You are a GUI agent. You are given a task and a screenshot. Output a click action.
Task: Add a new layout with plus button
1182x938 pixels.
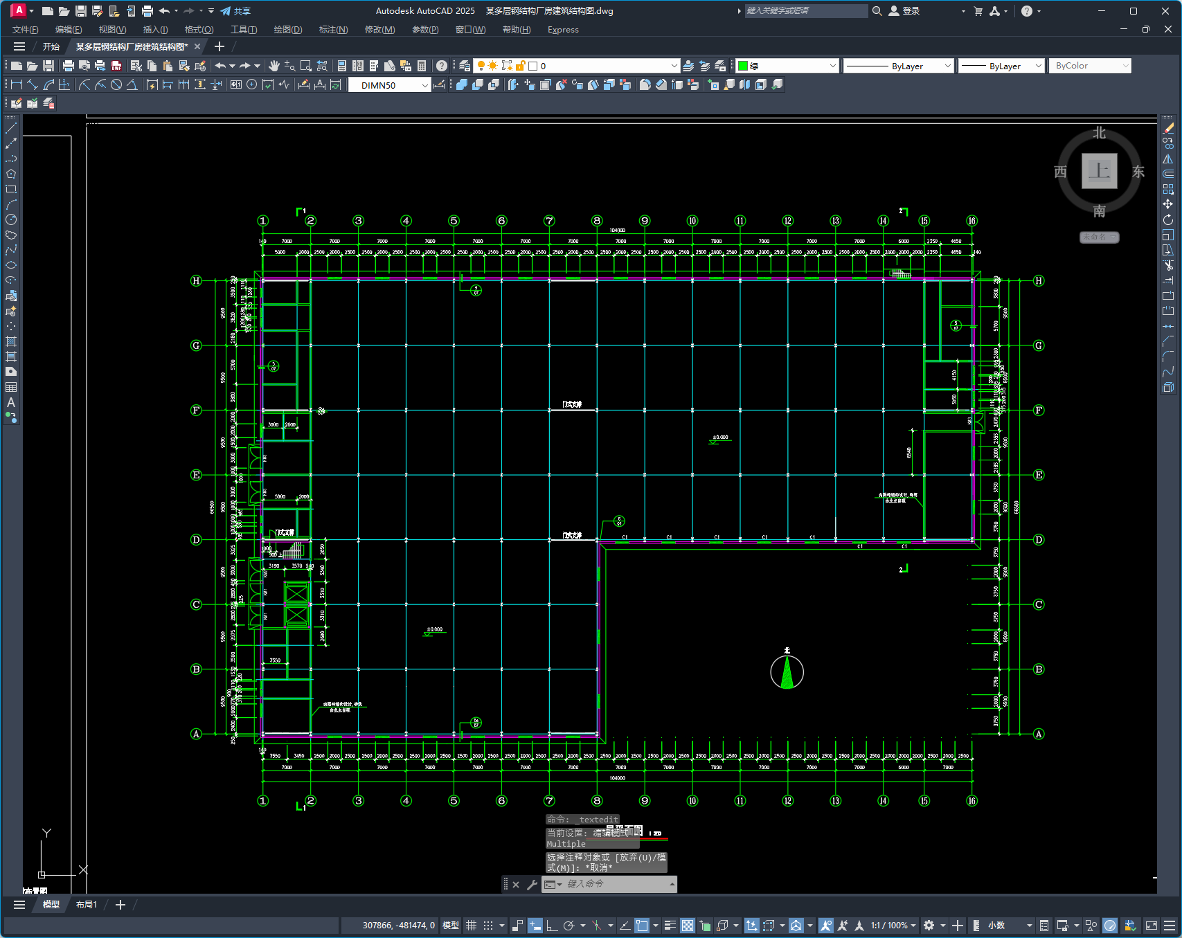pyautogui.click(x=120, y=905)
